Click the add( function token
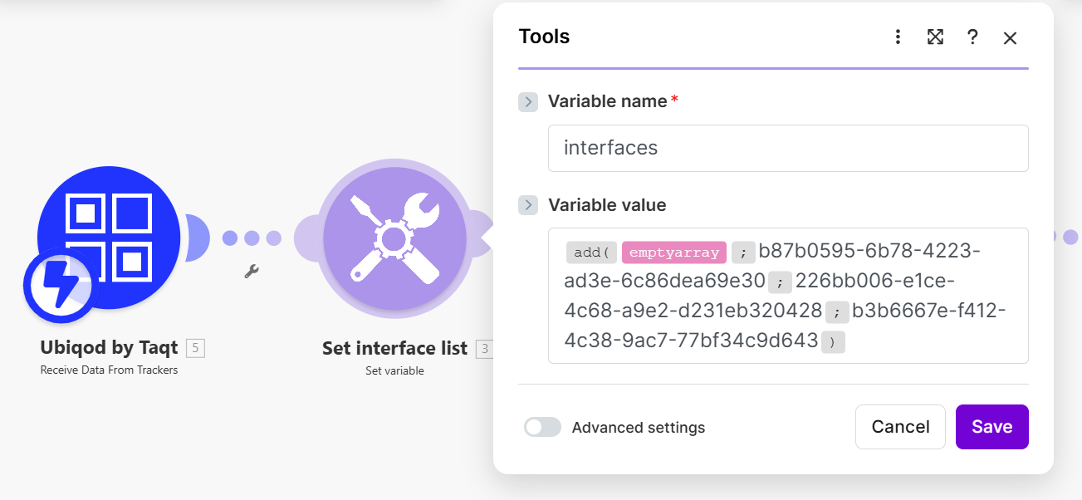The height and width of the screenshot is (500, 1082). pos(591,252)
